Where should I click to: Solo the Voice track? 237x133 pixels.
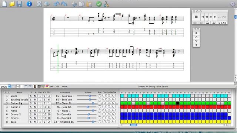(31, 96)
